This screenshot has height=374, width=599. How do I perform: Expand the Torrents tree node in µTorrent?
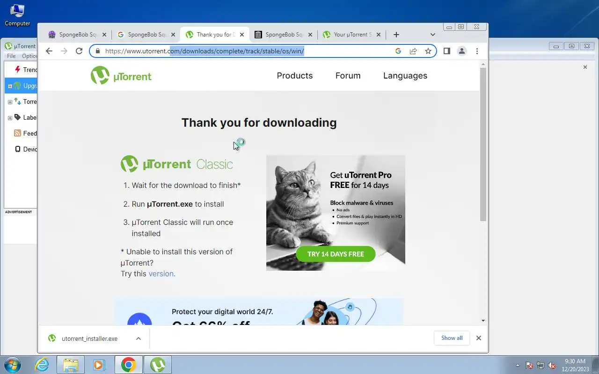[x=10, y=102]
